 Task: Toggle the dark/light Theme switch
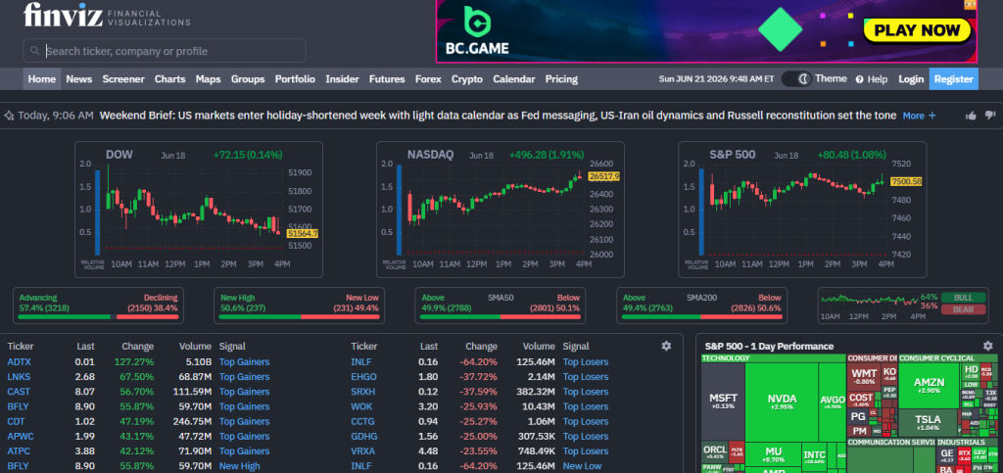pyautogui.click(x=797, y=78)
